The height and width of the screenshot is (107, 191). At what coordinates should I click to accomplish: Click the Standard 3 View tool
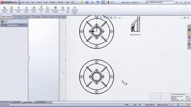click(x=4, y=10)
